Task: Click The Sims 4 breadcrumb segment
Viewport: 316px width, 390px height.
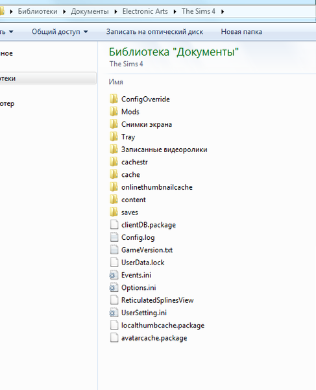Action: coord(199,12)
